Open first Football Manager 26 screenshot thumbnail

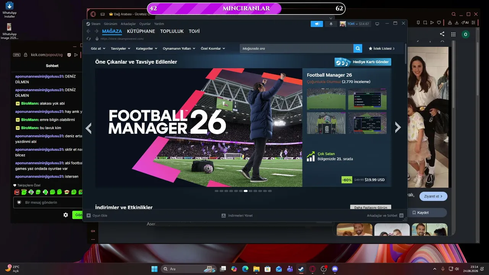(x=326, y=99)
